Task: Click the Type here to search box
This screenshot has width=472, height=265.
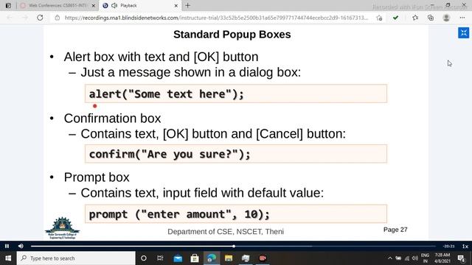Action: (x=76, y=258)
